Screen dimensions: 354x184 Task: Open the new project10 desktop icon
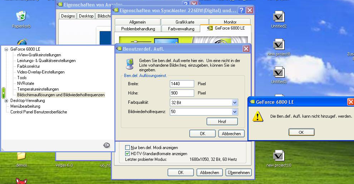[x=279, y=156]
